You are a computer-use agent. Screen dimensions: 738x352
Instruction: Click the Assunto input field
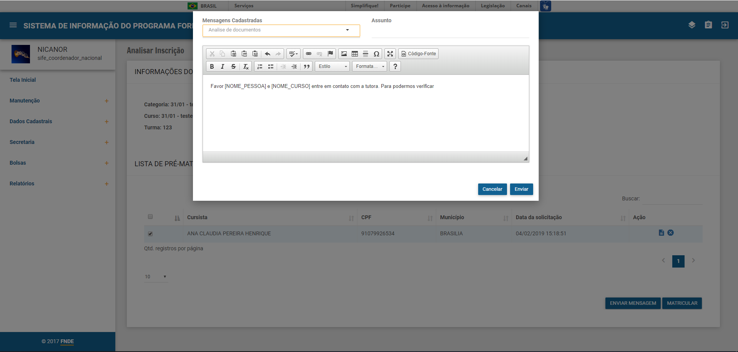(x=450, y=31)
